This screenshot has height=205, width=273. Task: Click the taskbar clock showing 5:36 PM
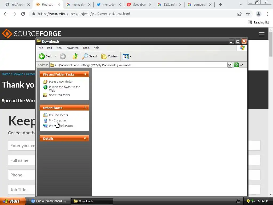click(263, 201)
